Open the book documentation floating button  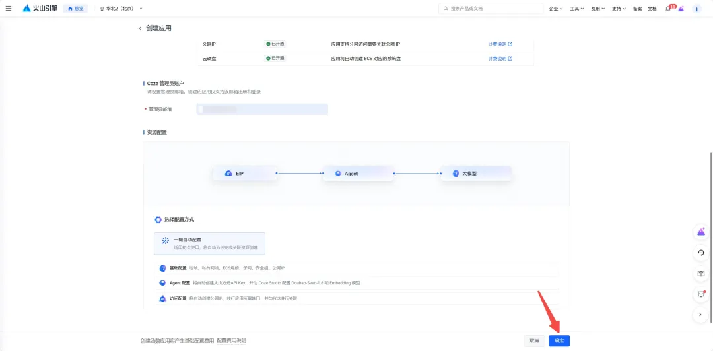point(701,274)
